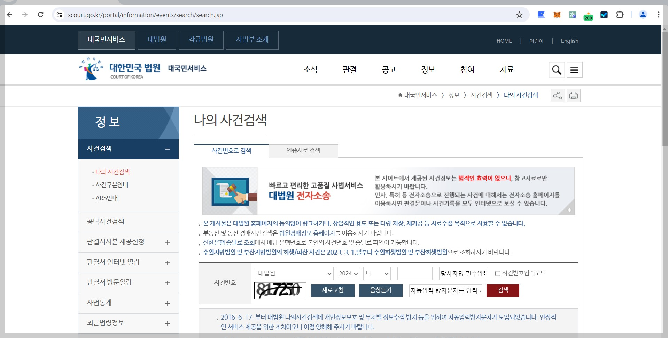Open the 소식 main menu
Viewport: 668px width, 338px height.
pyautogui.click(x=310, y=69)
